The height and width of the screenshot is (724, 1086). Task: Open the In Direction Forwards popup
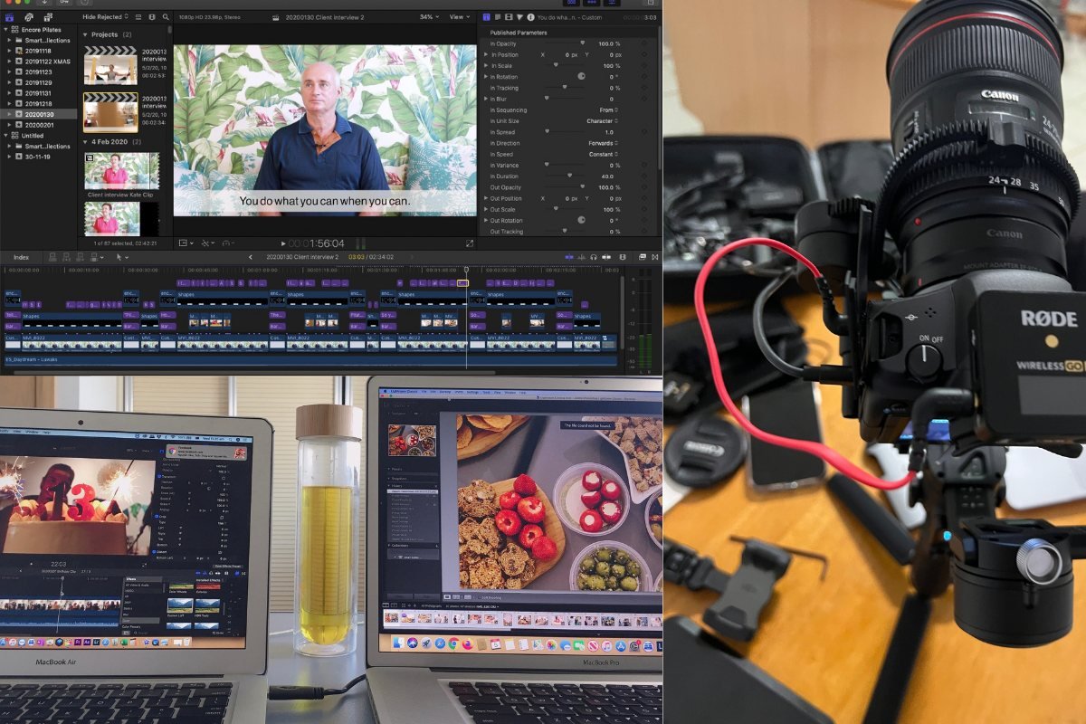tap(604, 143)
